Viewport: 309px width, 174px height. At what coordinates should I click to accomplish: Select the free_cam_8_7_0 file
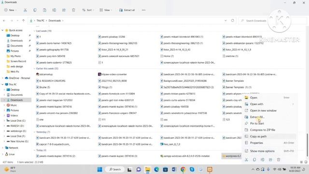tap(170, 144)
